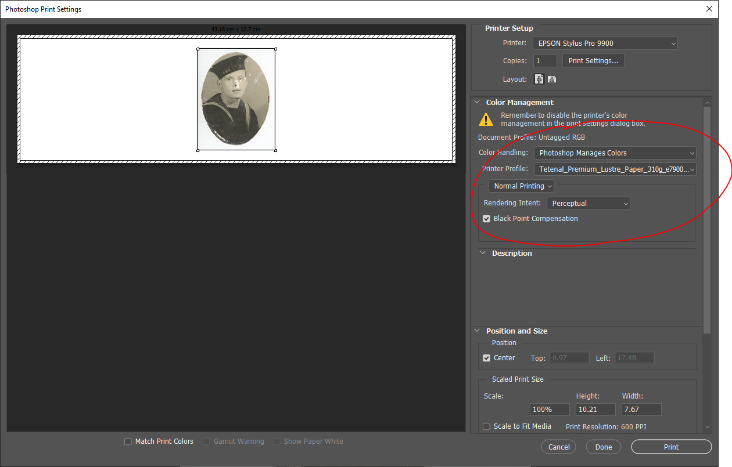The width and height of the screenshot is (732, 467).
Task: Click the Cancel button
Action: (559, 447)
